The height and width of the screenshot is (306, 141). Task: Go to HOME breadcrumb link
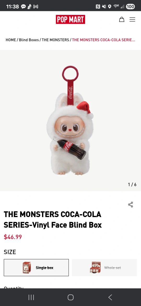pyautogui.click(x=11, y=40)
